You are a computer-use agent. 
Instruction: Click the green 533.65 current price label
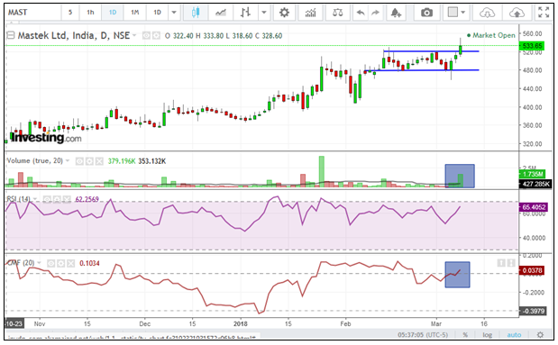(532, 46)
